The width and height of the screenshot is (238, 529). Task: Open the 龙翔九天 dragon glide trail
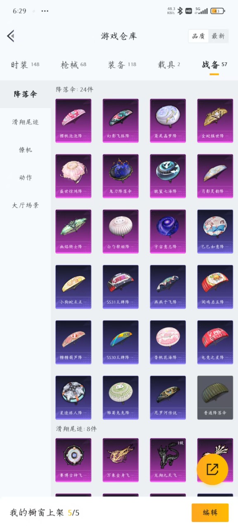coord(168,460)
